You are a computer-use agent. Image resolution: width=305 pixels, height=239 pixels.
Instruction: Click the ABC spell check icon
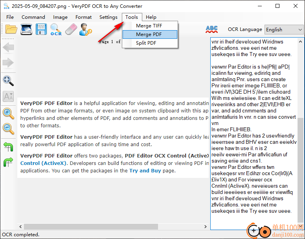pos(211,29)
